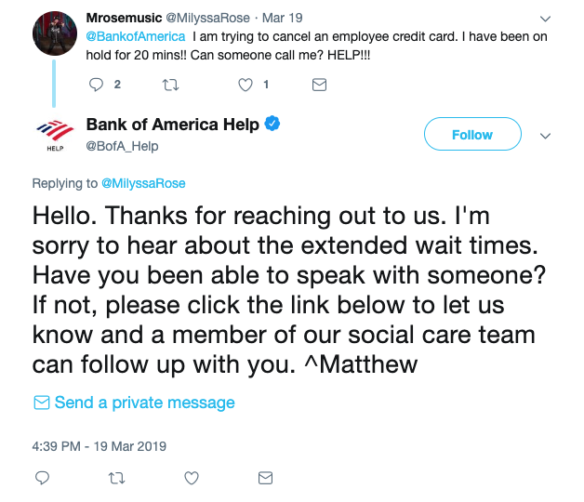Open options chevron on Mrosemusic tweet
Screen dimensions: 584x502
coord(545,19)
